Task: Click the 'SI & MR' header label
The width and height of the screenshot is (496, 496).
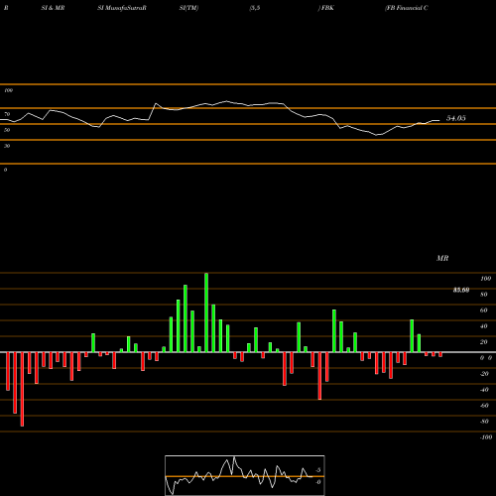Action: [53, 8]
